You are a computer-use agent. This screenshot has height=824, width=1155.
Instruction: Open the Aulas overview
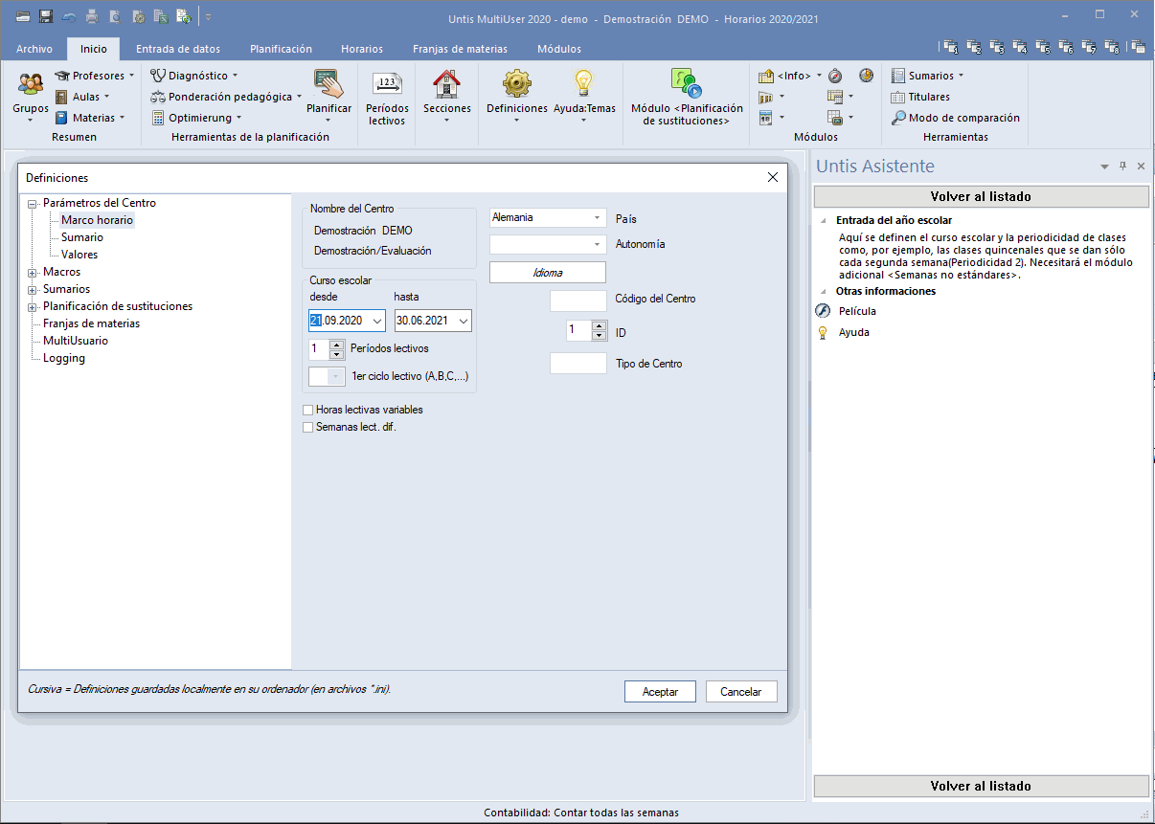(82, 97)
